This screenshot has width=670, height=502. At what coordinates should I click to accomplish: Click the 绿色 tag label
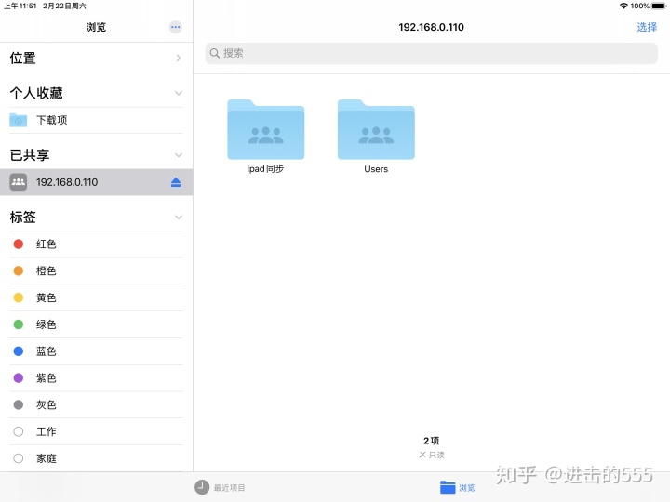click(47, 324)
